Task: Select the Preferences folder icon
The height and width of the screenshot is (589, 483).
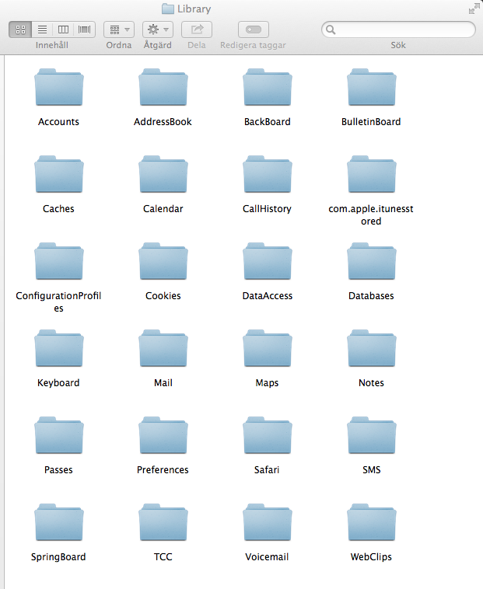Action: tap(163, 435)
